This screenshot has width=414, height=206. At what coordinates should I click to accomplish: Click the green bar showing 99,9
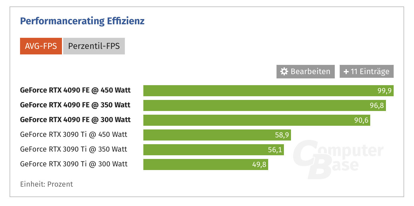tap(268, 91)
